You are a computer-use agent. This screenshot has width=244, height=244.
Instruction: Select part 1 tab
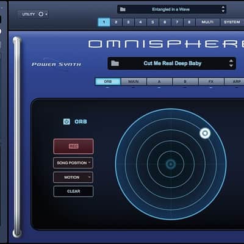(104, 22)
